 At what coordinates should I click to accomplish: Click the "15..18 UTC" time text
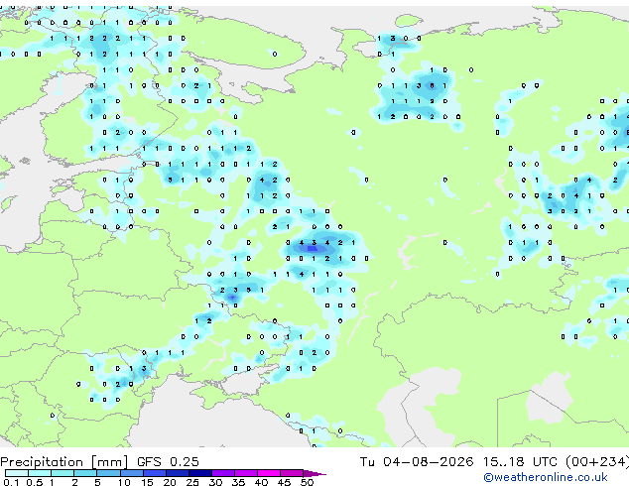coord(520,462)
